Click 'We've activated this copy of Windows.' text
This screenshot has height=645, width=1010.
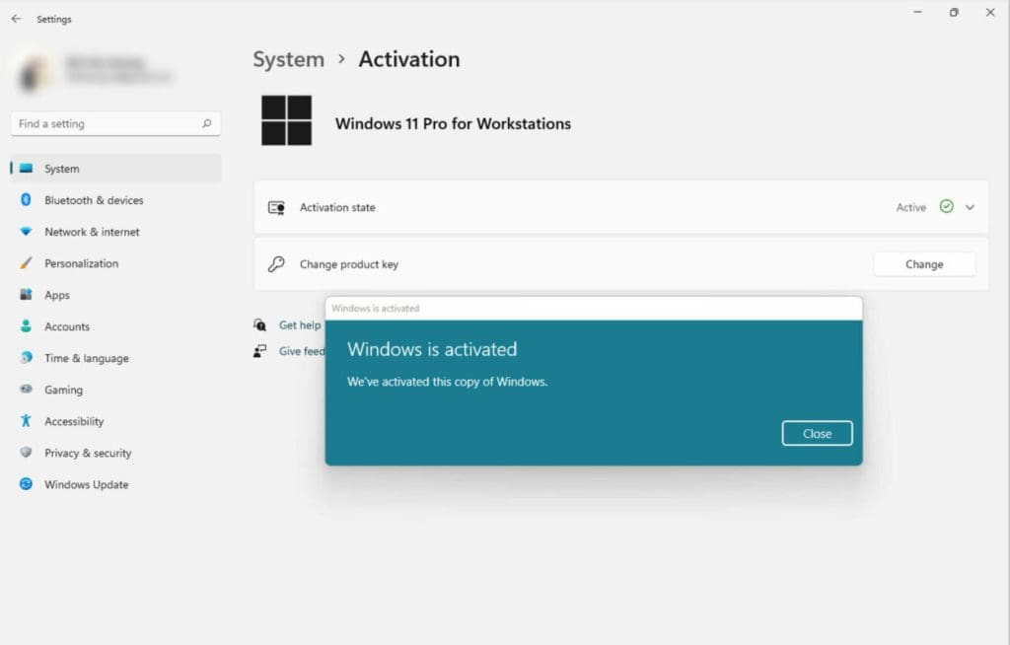[447, 382]
